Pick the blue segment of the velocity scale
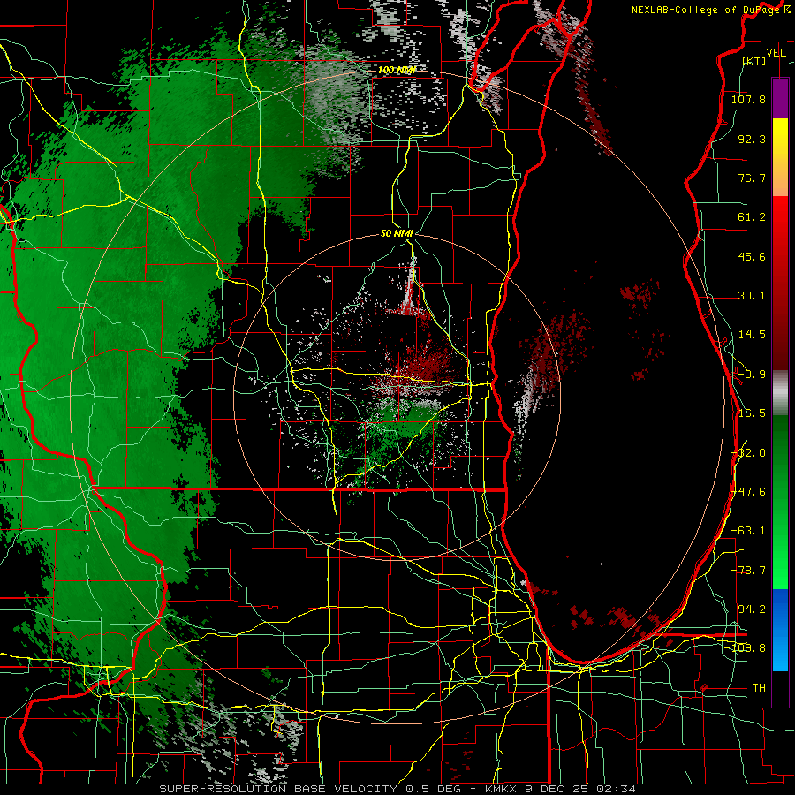Image resolution: width=795 pixels, height=795 pixels. (x=780, y=630)
